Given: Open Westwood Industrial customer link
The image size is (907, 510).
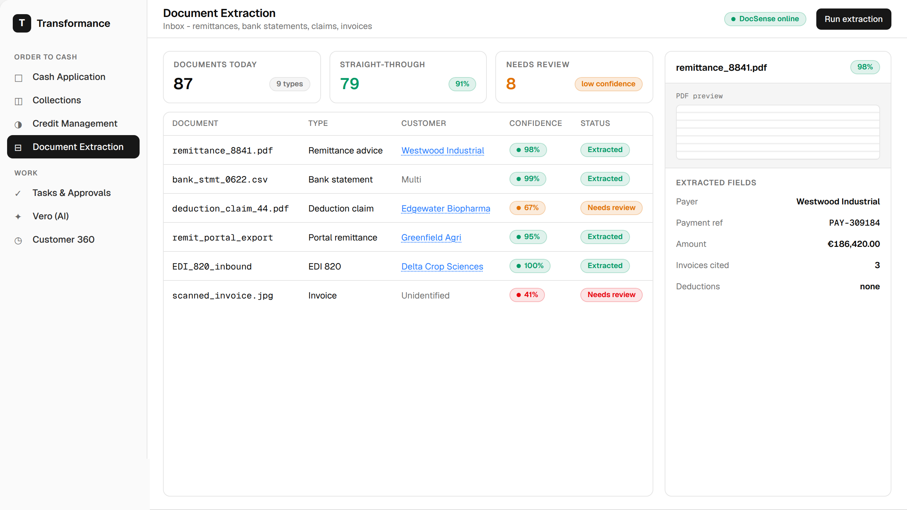Looking at the screenshot, I should coord(443,150).
